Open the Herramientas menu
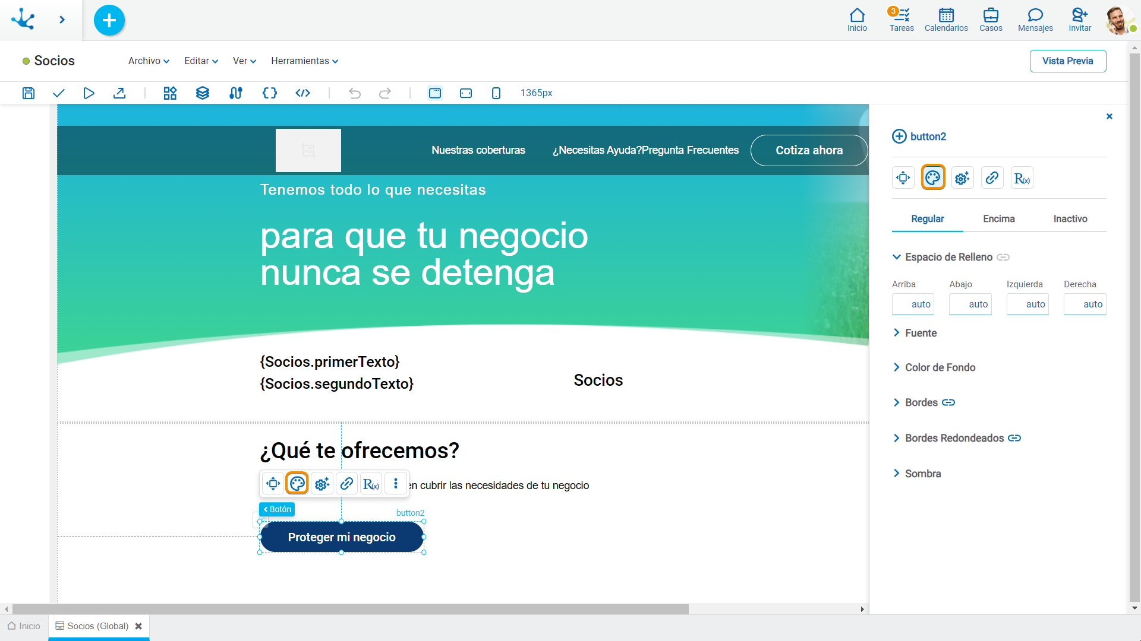1141x641 pixels. pos(304,61)
